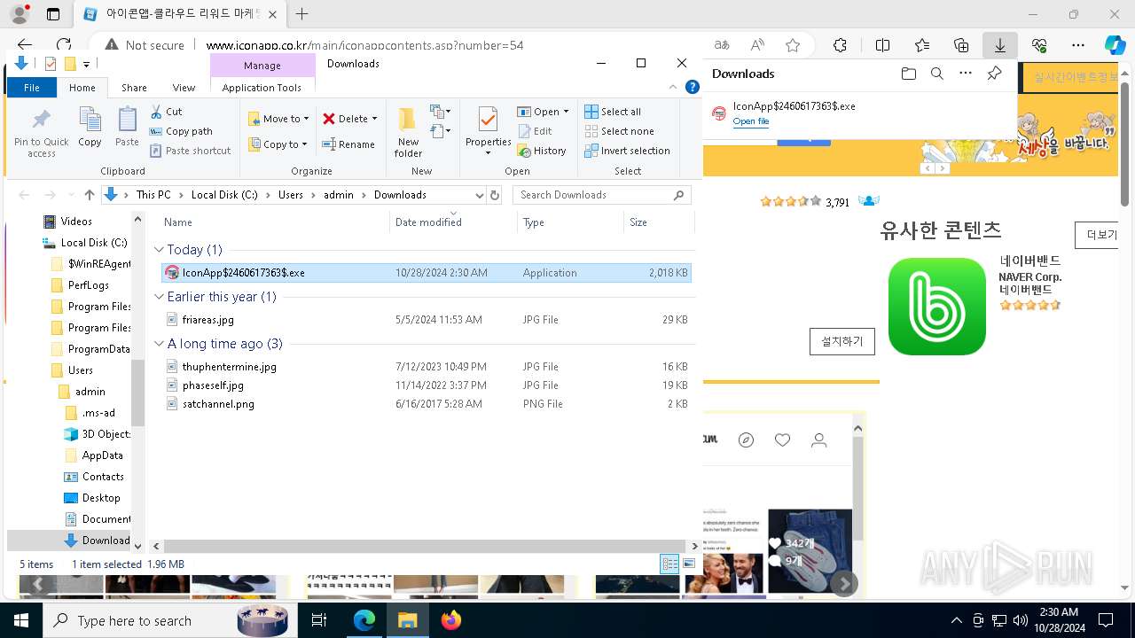Pin the Edge Downloads panel
Screen dimensions: 1135x638
994,74
